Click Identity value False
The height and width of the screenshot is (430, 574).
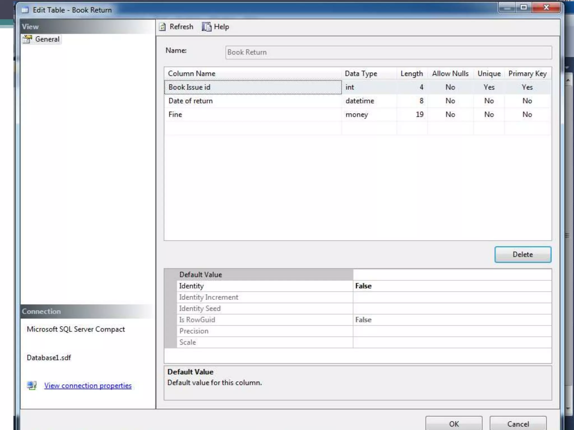coord(452,286)
